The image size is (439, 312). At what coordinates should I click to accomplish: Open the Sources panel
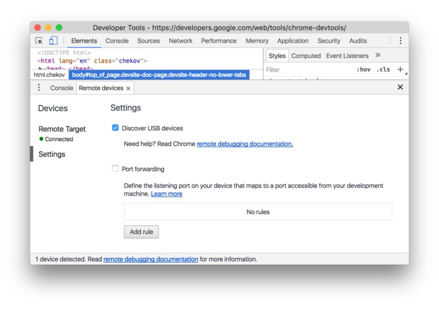pyautogui.click(x=148, y=41)
